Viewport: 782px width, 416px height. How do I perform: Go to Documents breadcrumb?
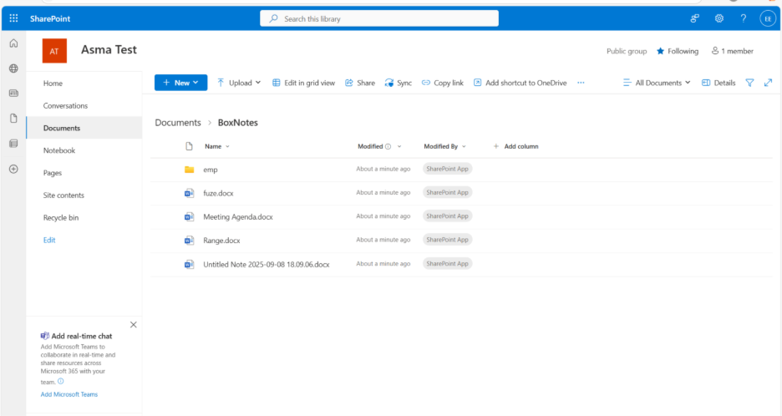(178, 123)
